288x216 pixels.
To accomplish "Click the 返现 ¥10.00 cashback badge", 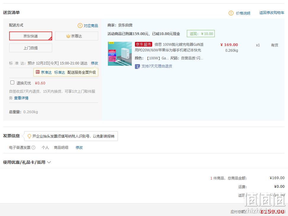I will (x=201, y=34).
